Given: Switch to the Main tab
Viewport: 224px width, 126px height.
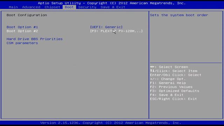Looking at the screenshot, I should [x=13, y=7].
